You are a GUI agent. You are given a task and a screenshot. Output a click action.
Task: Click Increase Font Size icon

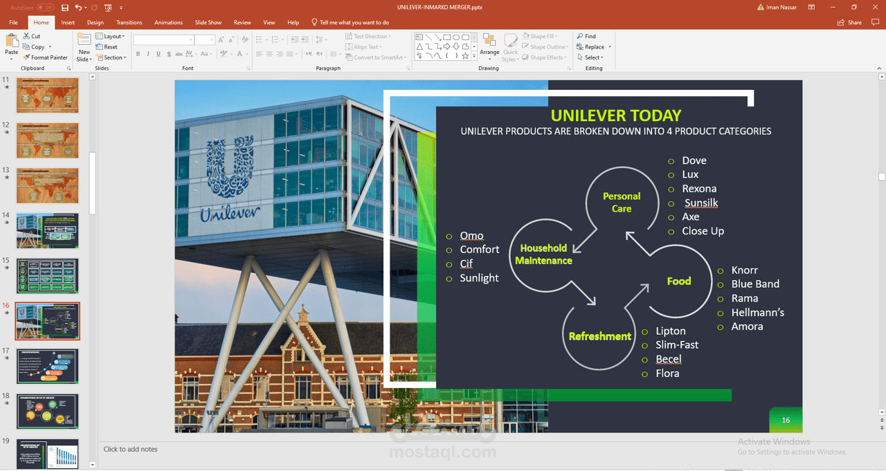pos(221,39)
